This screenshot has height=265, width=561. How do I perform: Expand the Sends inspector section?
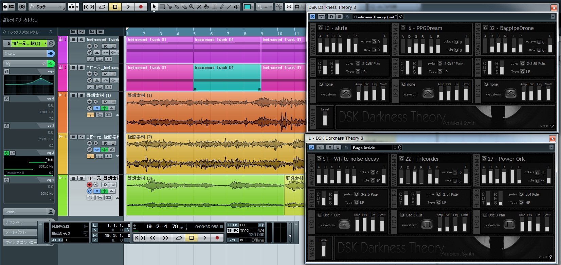25,212
